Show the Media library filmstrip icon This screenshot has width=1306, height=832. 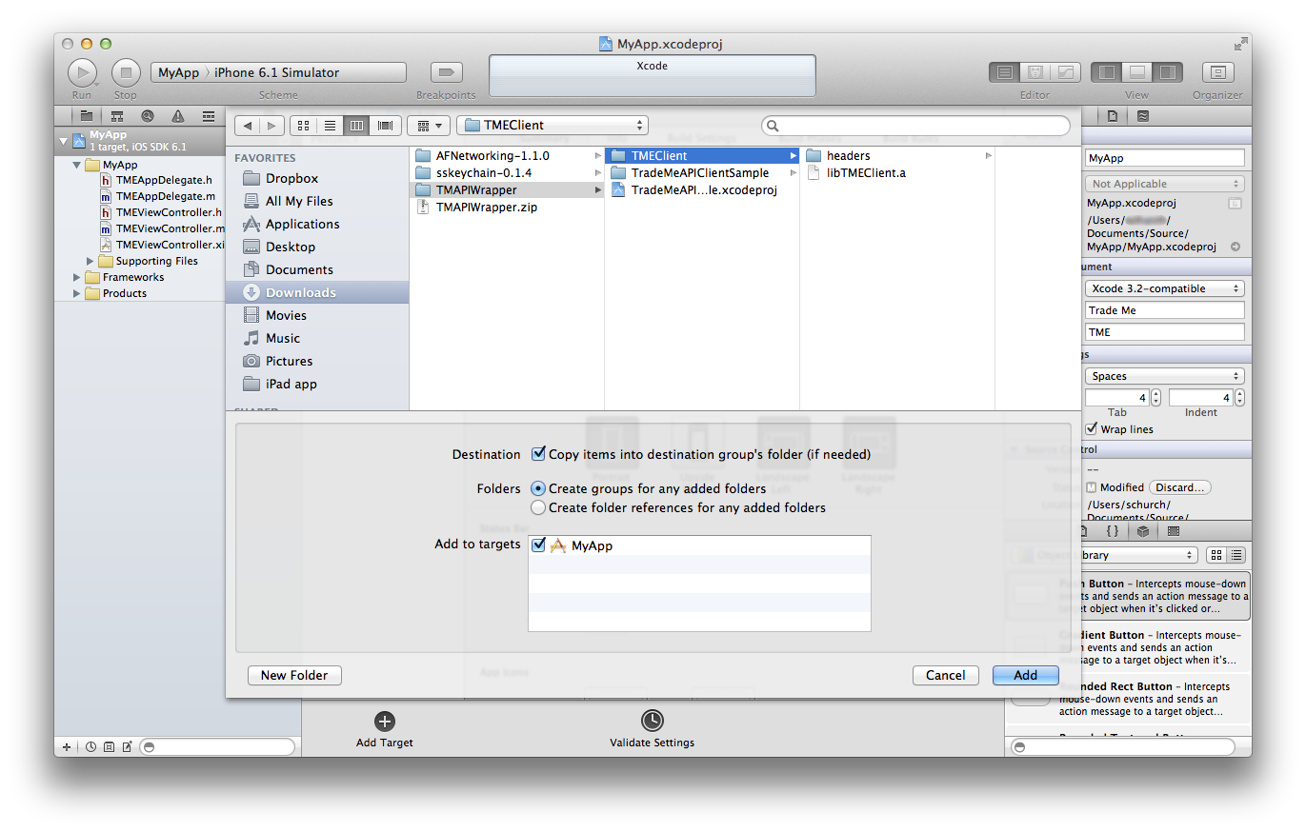(x=1174, y=531)
